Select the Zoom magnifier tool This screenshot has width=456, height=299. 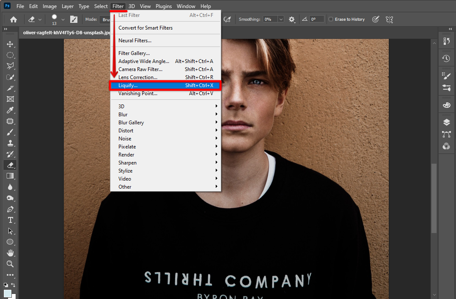(x=10, y=264)
